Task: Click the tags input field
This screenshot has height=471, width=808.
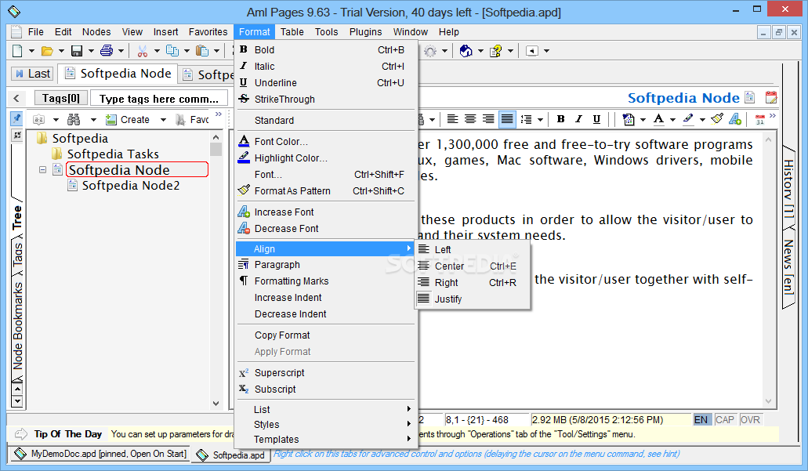Action: (x=159, y=98)
